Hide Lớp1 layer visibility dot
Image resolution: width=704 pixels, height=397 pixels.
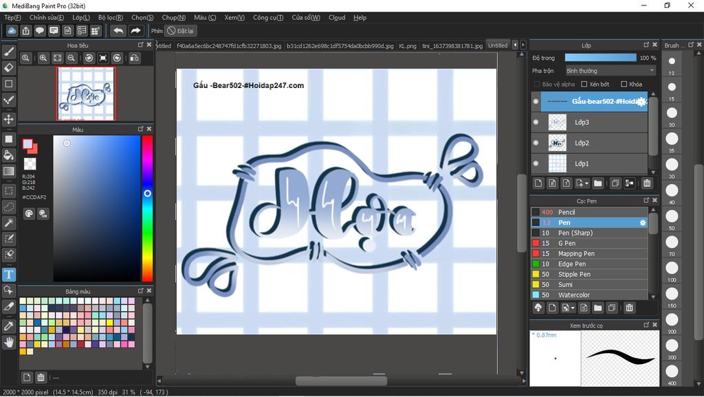[536, 163]
